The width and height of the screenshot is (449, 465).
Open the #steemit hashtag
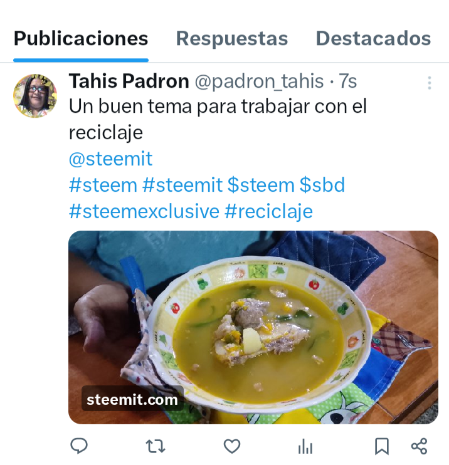182,185
